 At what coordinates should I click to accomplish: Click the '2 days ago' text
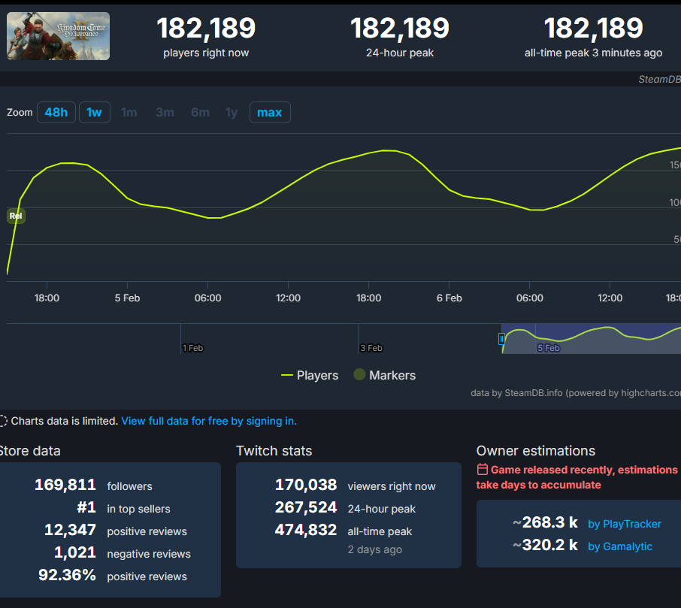point(375,549)
